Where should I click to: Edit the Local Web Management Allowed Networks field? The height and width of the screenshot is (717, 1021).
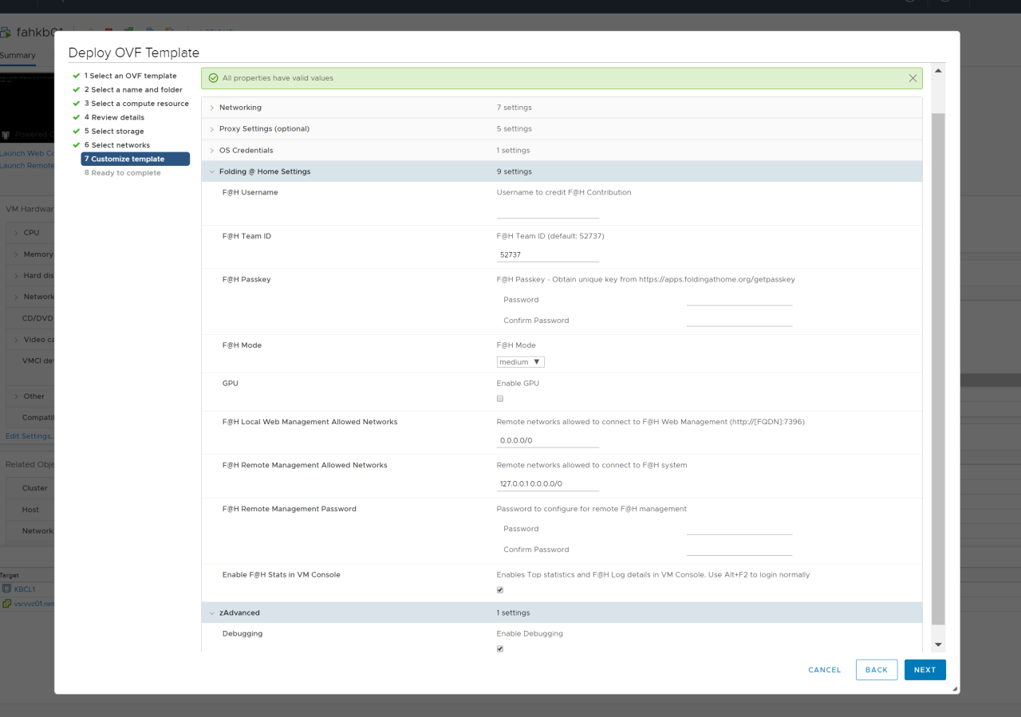click(548, 440)
